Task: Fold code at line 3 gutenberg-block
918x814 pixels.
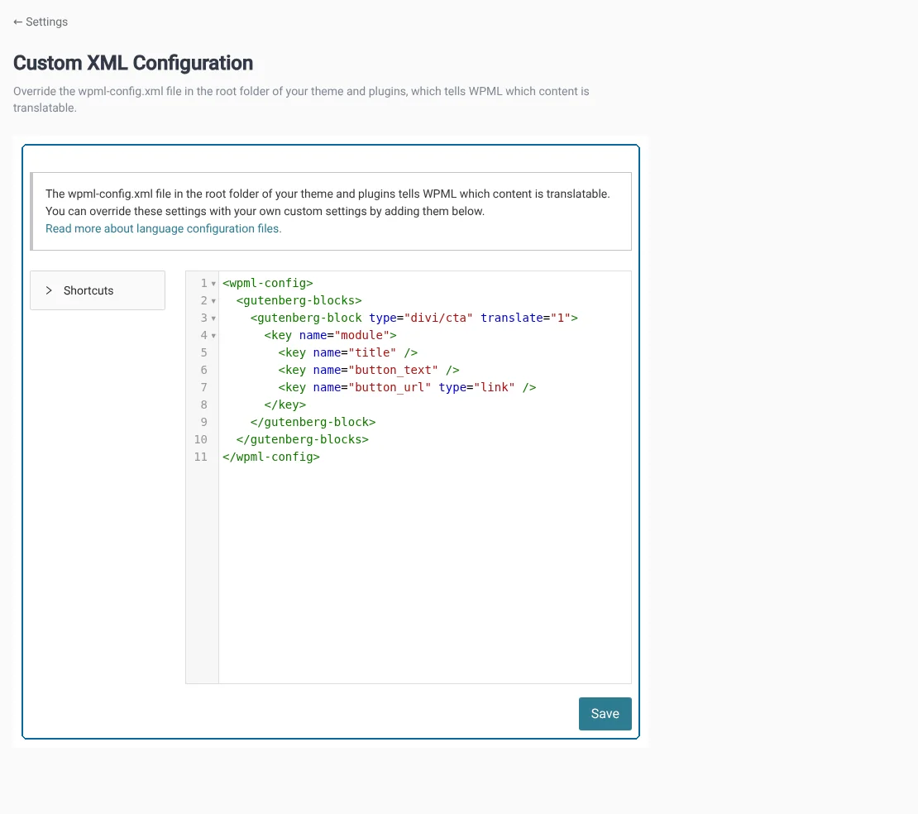Action: coord(213,318)
